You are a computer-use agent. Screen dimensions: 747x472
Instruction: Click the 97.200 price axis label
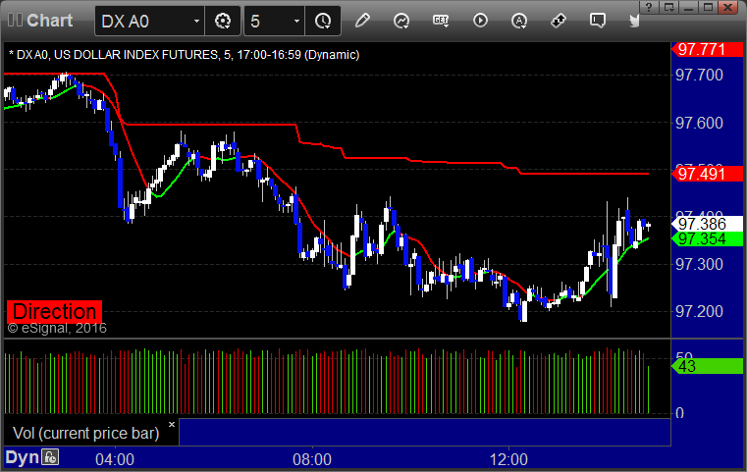click(x=699, y=311)
